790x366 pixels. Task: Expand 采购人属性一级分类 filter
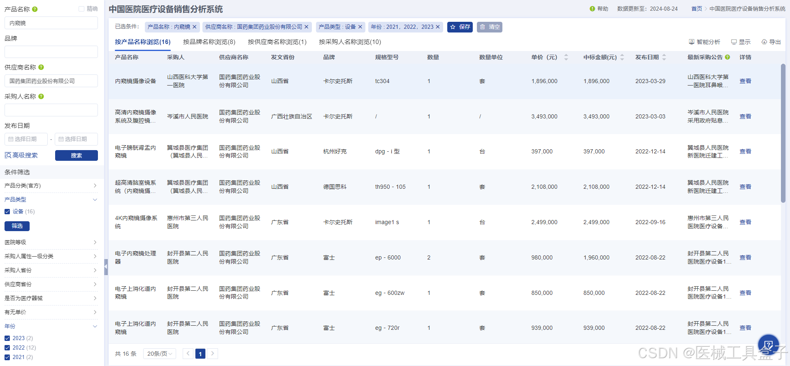point(51,256)
